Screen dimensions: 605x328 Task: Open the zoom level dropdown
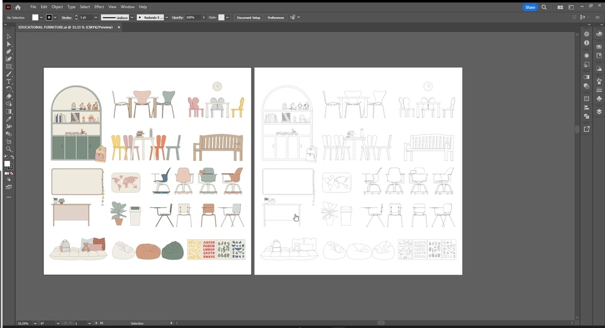pyautogui.click(x=35, y=323)
